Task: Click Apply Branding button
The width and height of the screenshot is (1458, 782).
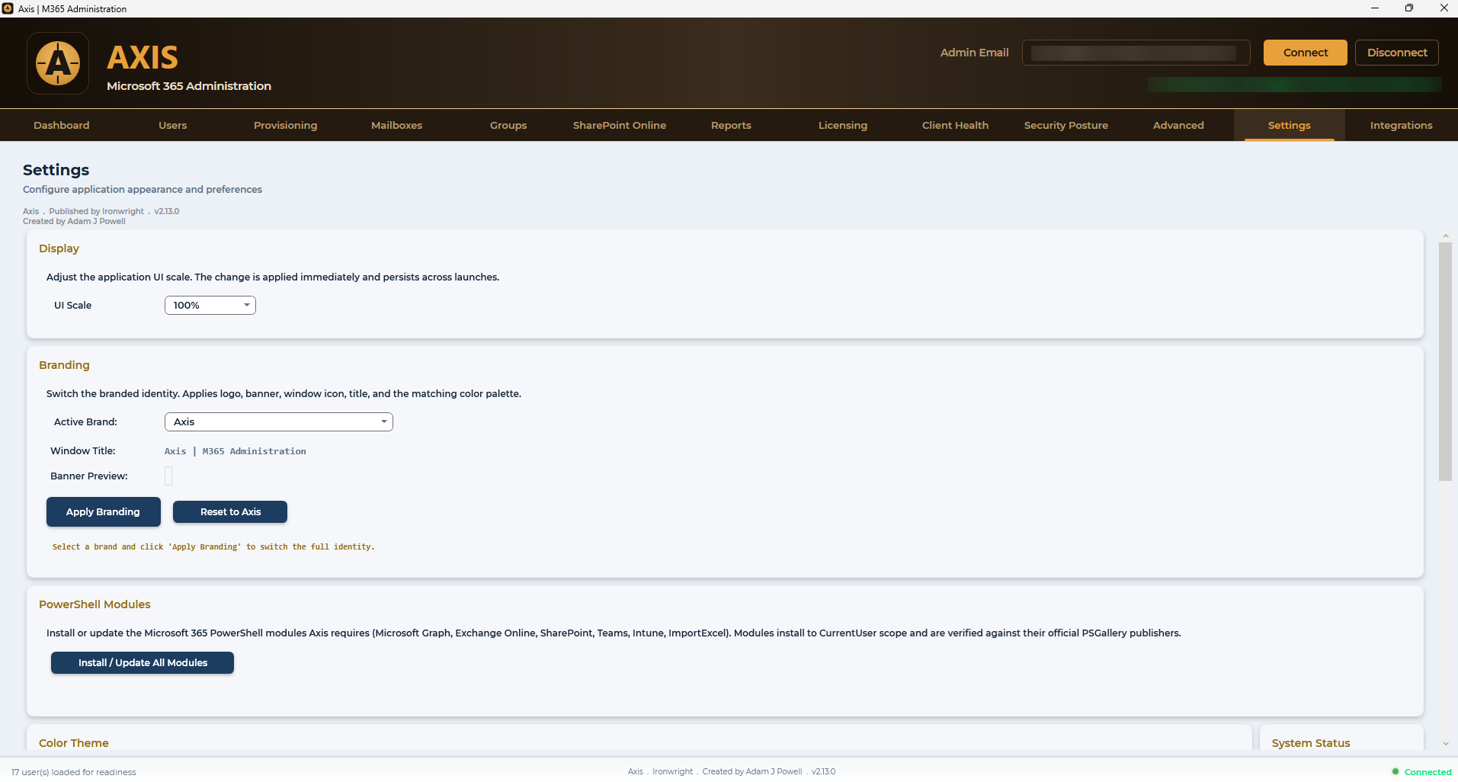Action: (x=104, y=512)
